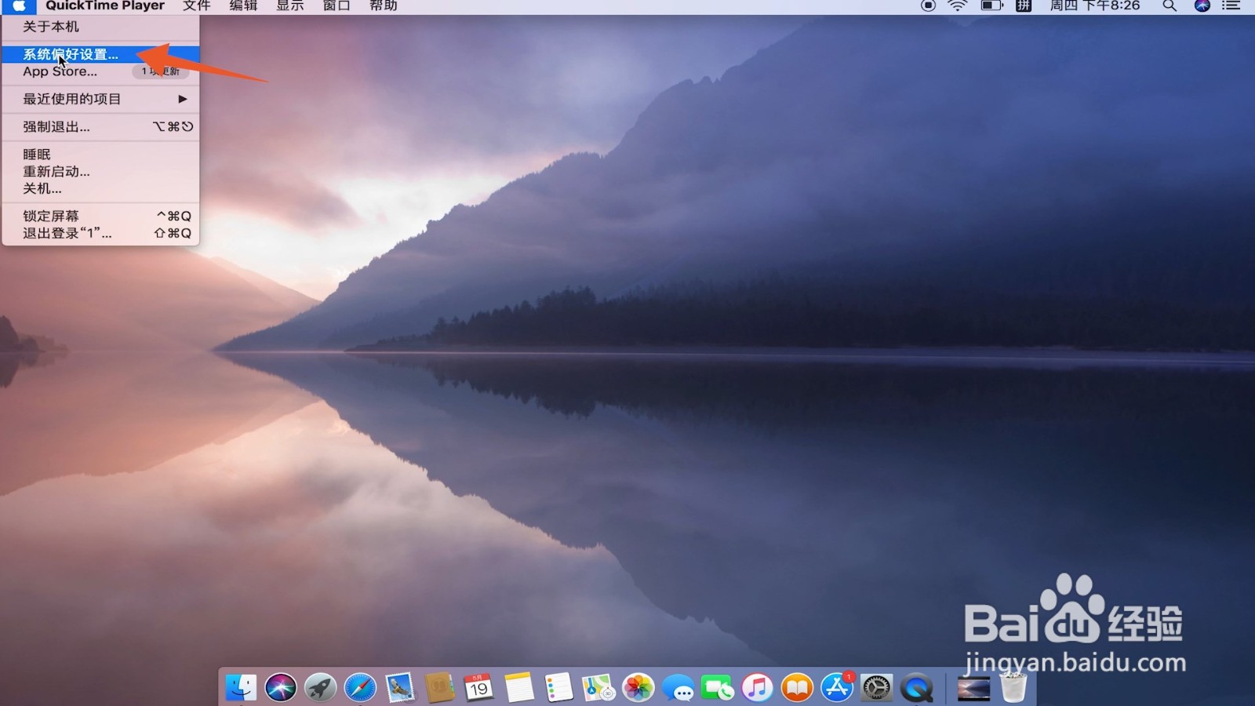Open Contacts book icon in Dock
Image resolution: width=1255 pixels, height=706 pixels.
(x=439, y=688)
